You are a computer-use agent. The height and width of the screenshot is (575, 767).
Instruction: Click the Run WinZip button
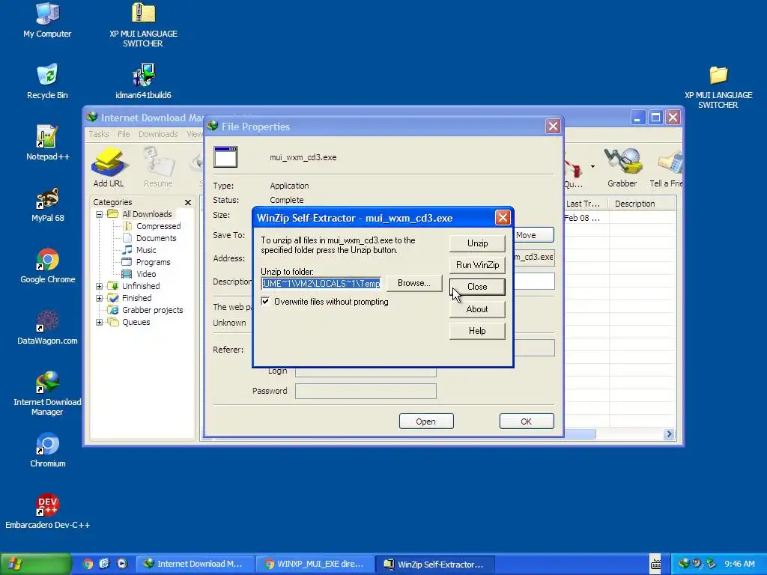477,265
